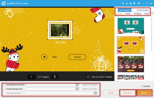Browse for an opening film file
Viewport: 154px width, 98px height.
[95, 93]
